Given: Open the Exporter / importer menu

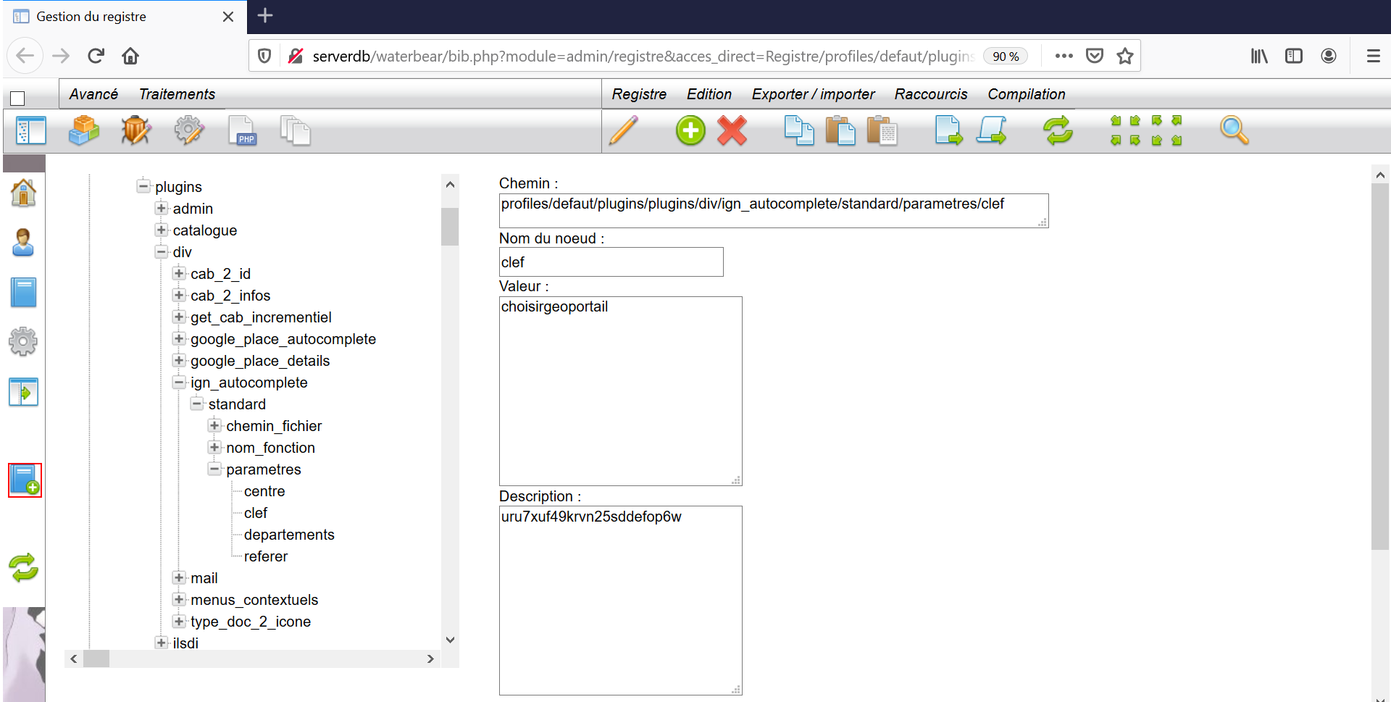Looking at the screenshot, I should coord(813,94).
